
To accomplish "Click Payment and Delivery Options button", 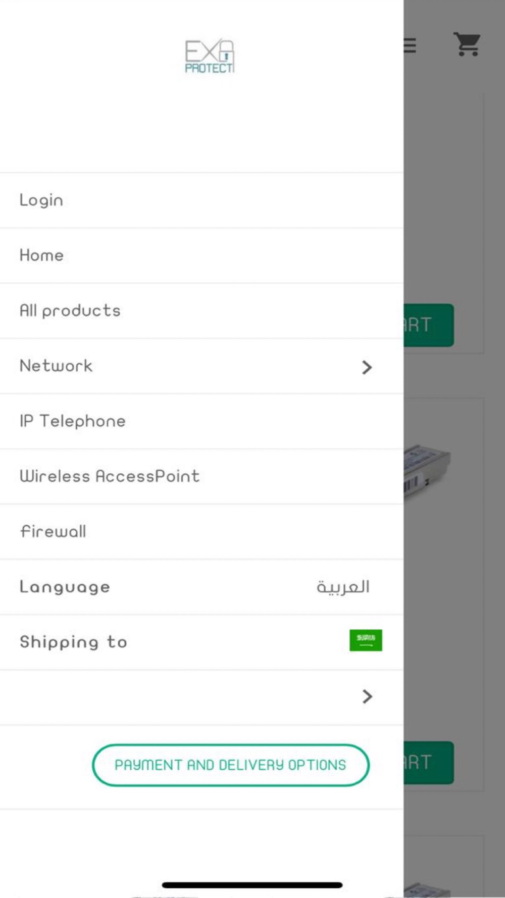I will [x=231, y=765].
